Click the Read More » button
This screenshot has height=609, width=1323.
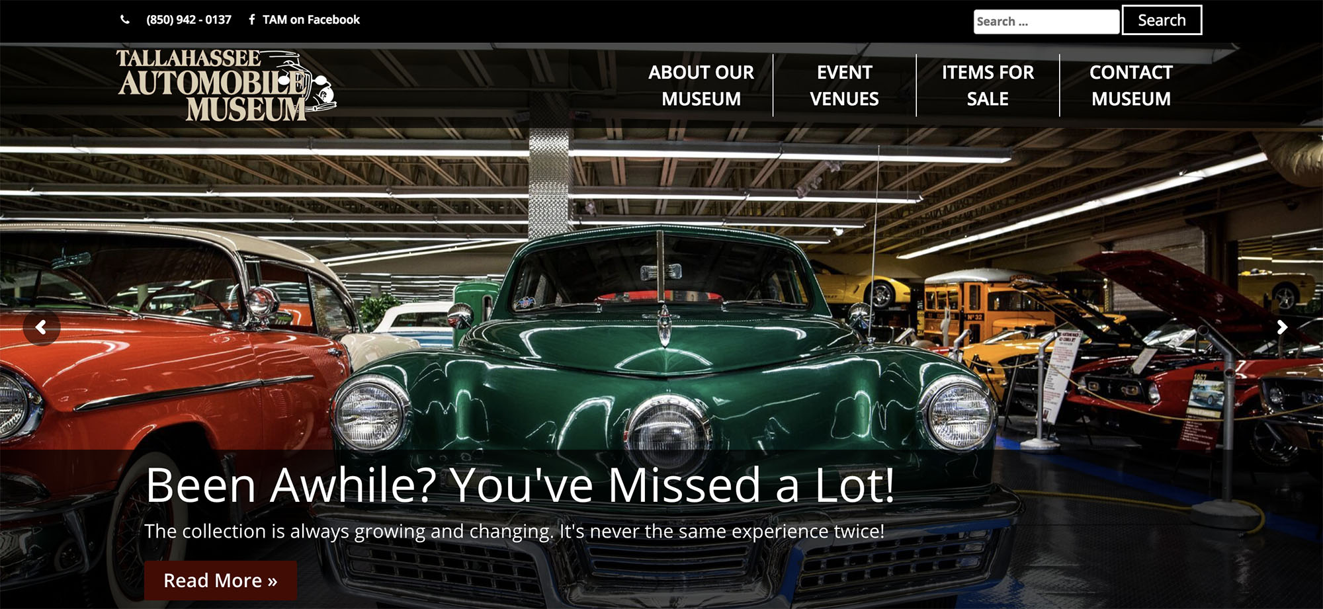tap(220, 580)
